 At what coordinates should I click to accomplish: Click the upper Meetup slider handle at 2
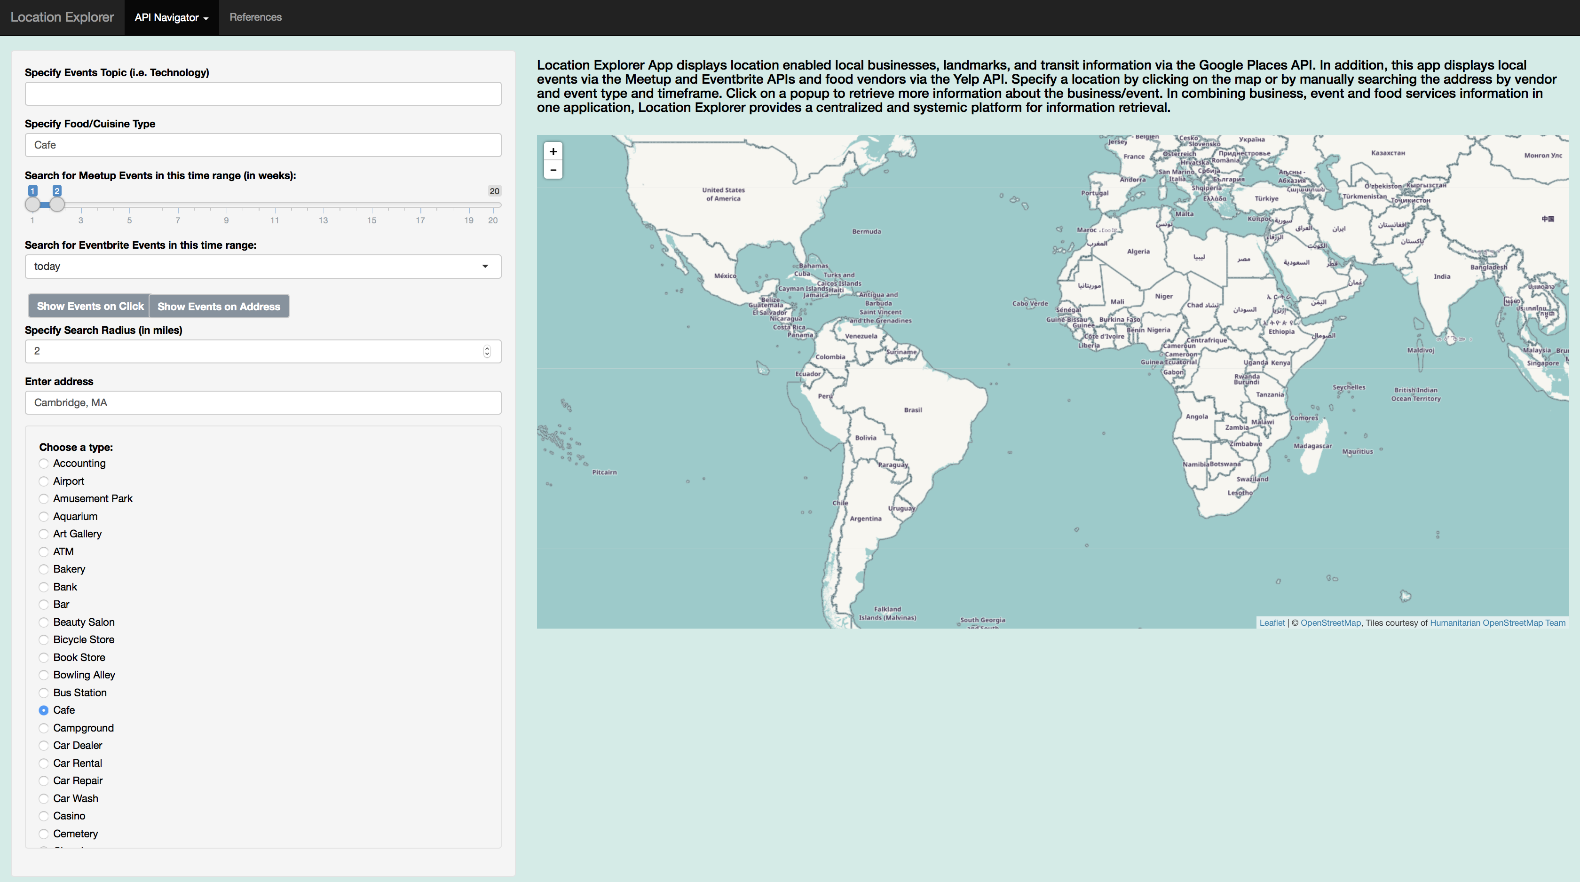click(57, 205)
